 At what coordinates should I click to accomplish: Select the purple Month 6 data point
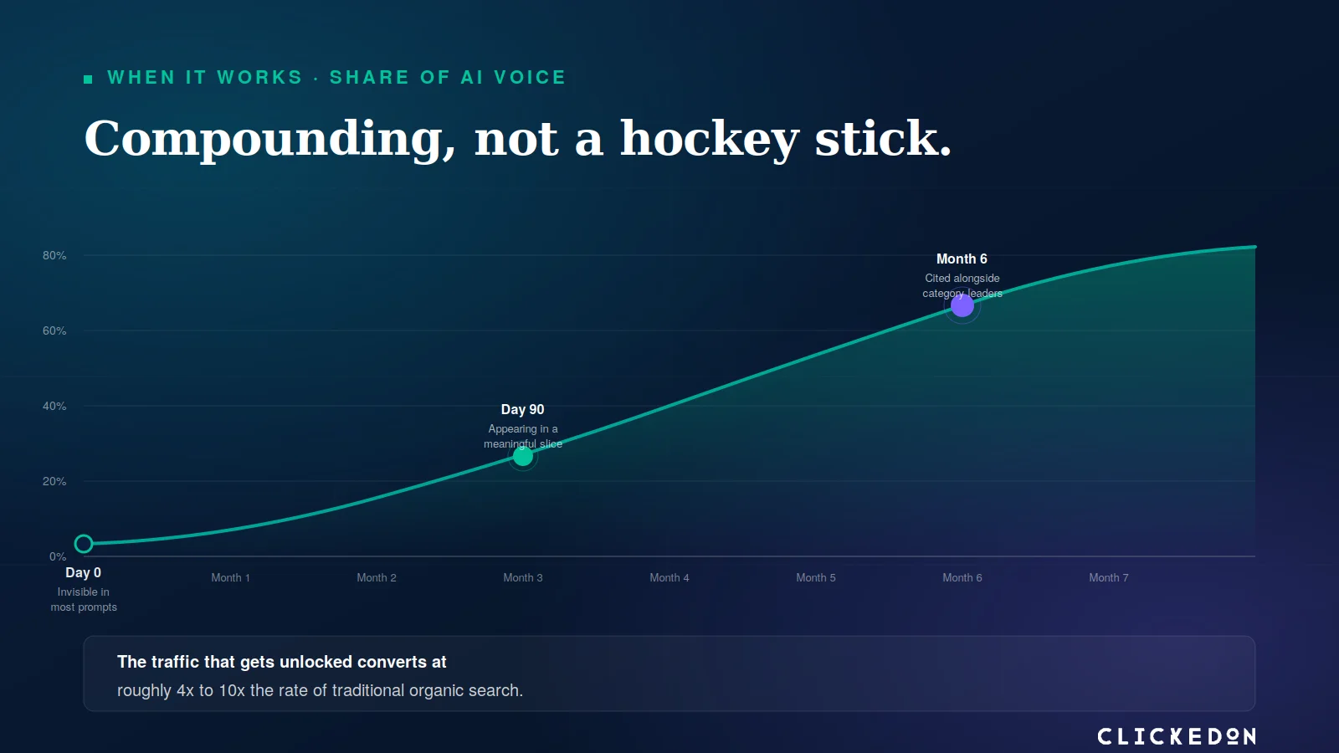[x=962, y=305]
